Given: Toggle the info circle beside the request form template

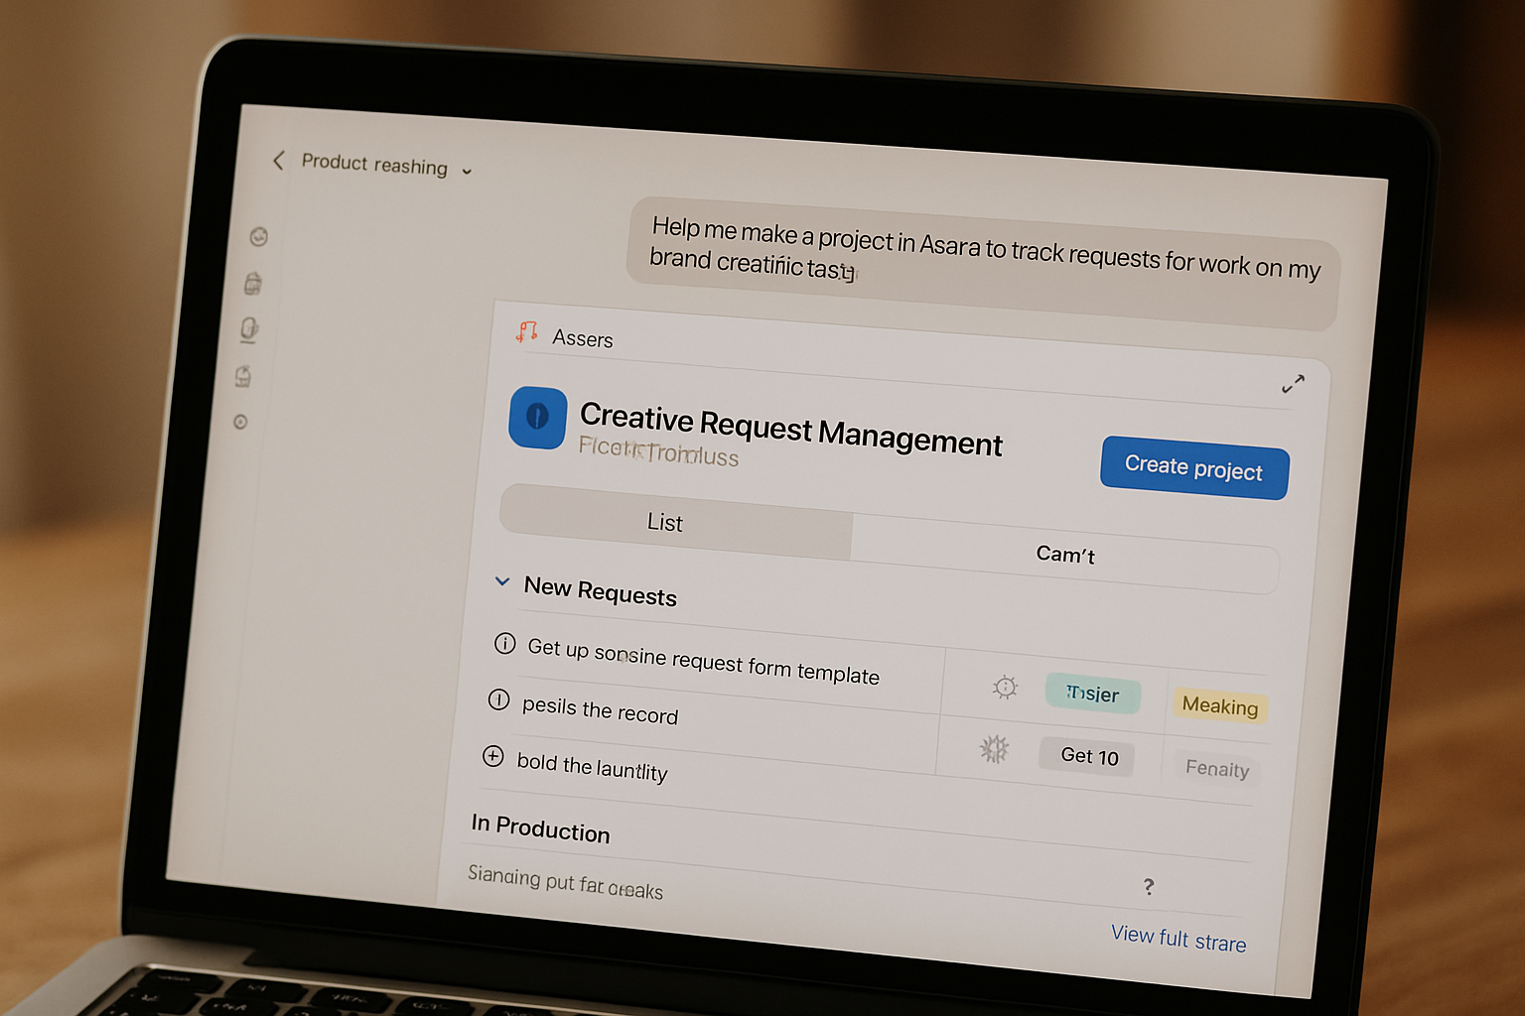Looking at the screenshot, I should point(505,644).
